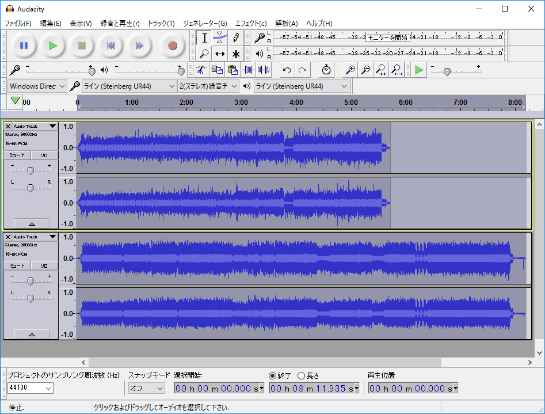Click the Redo arrow icon
This screenshot has height=414, width=545.
pyautogui.click(x=302, y=70)
